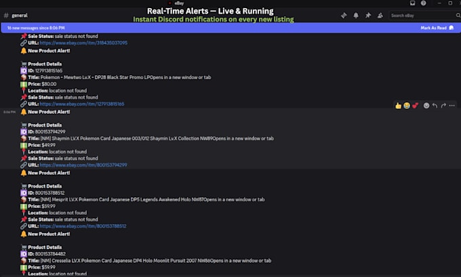Click ID 800153788512 text
The width and height of the screenshot is (461, 277).
(46, 193)
